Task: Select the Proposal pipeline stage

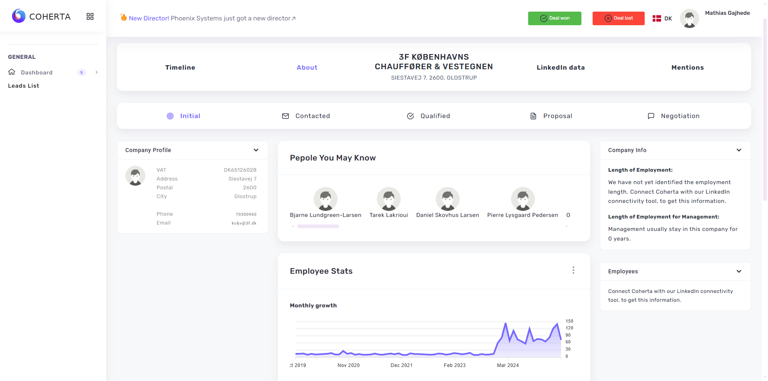Action: (x=551, y=116)
